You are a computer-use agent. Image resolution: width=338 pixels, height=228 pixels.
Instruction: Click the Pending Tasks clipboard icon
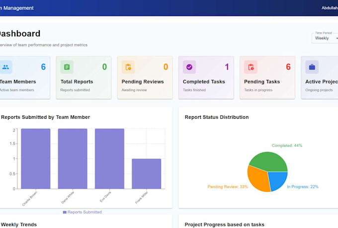click(251, 67)
